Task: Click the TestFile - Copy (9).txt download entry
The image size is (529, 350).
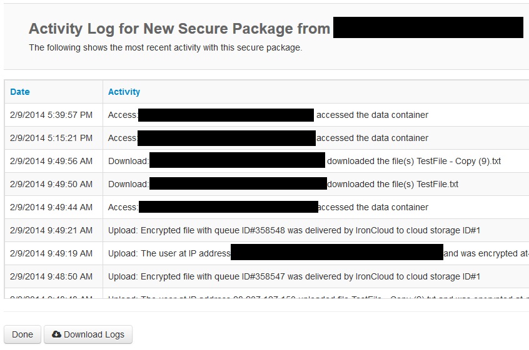Action: tap(414, 161)
